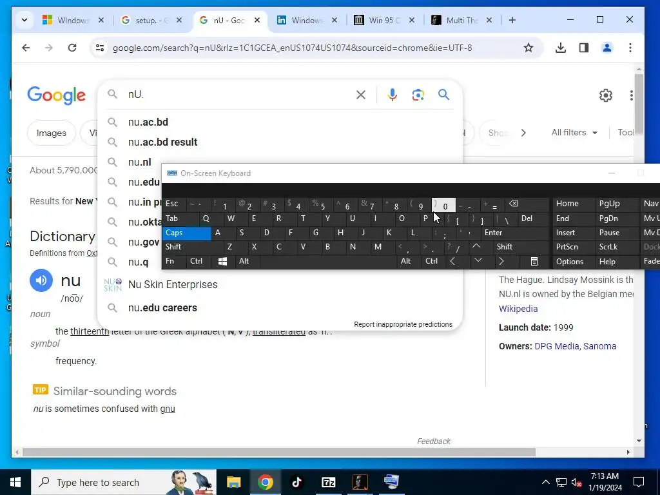Click the taskbar search box
The width and height of the screenshot is (660, 495).
(x=124, y=482)
